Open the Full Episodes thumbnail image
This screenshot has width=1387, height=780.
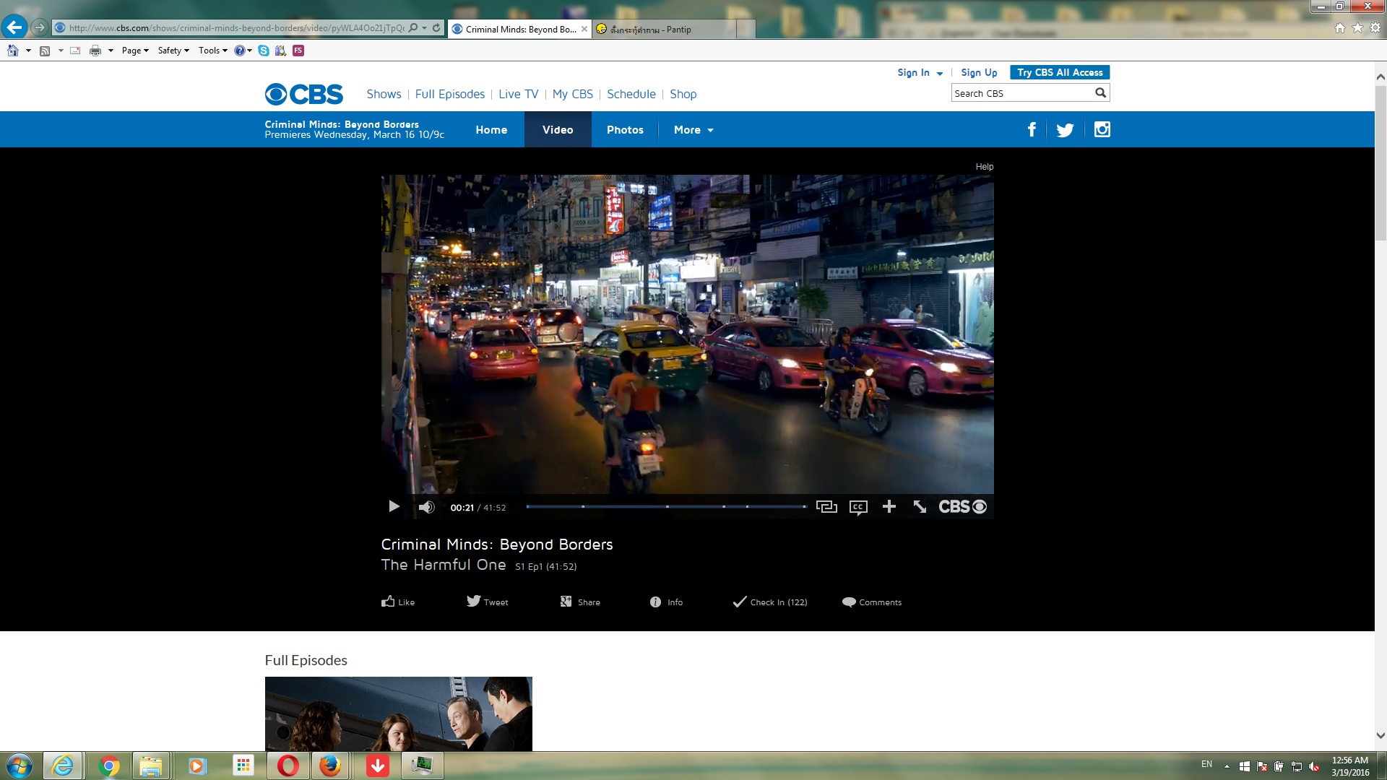399,714
